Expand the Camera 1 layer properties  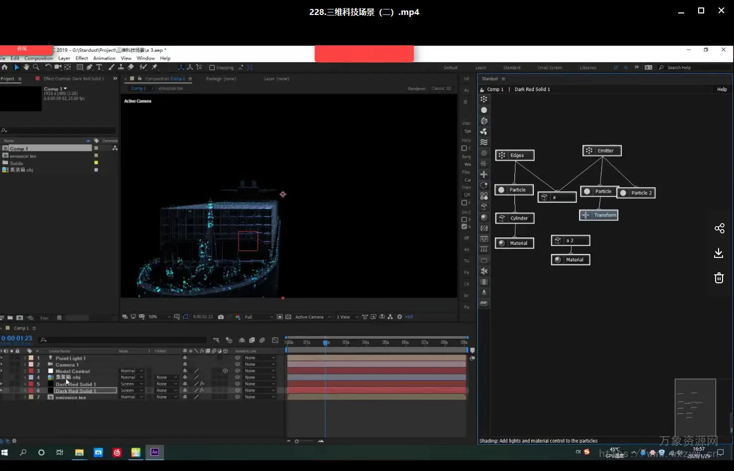(25, 364)
